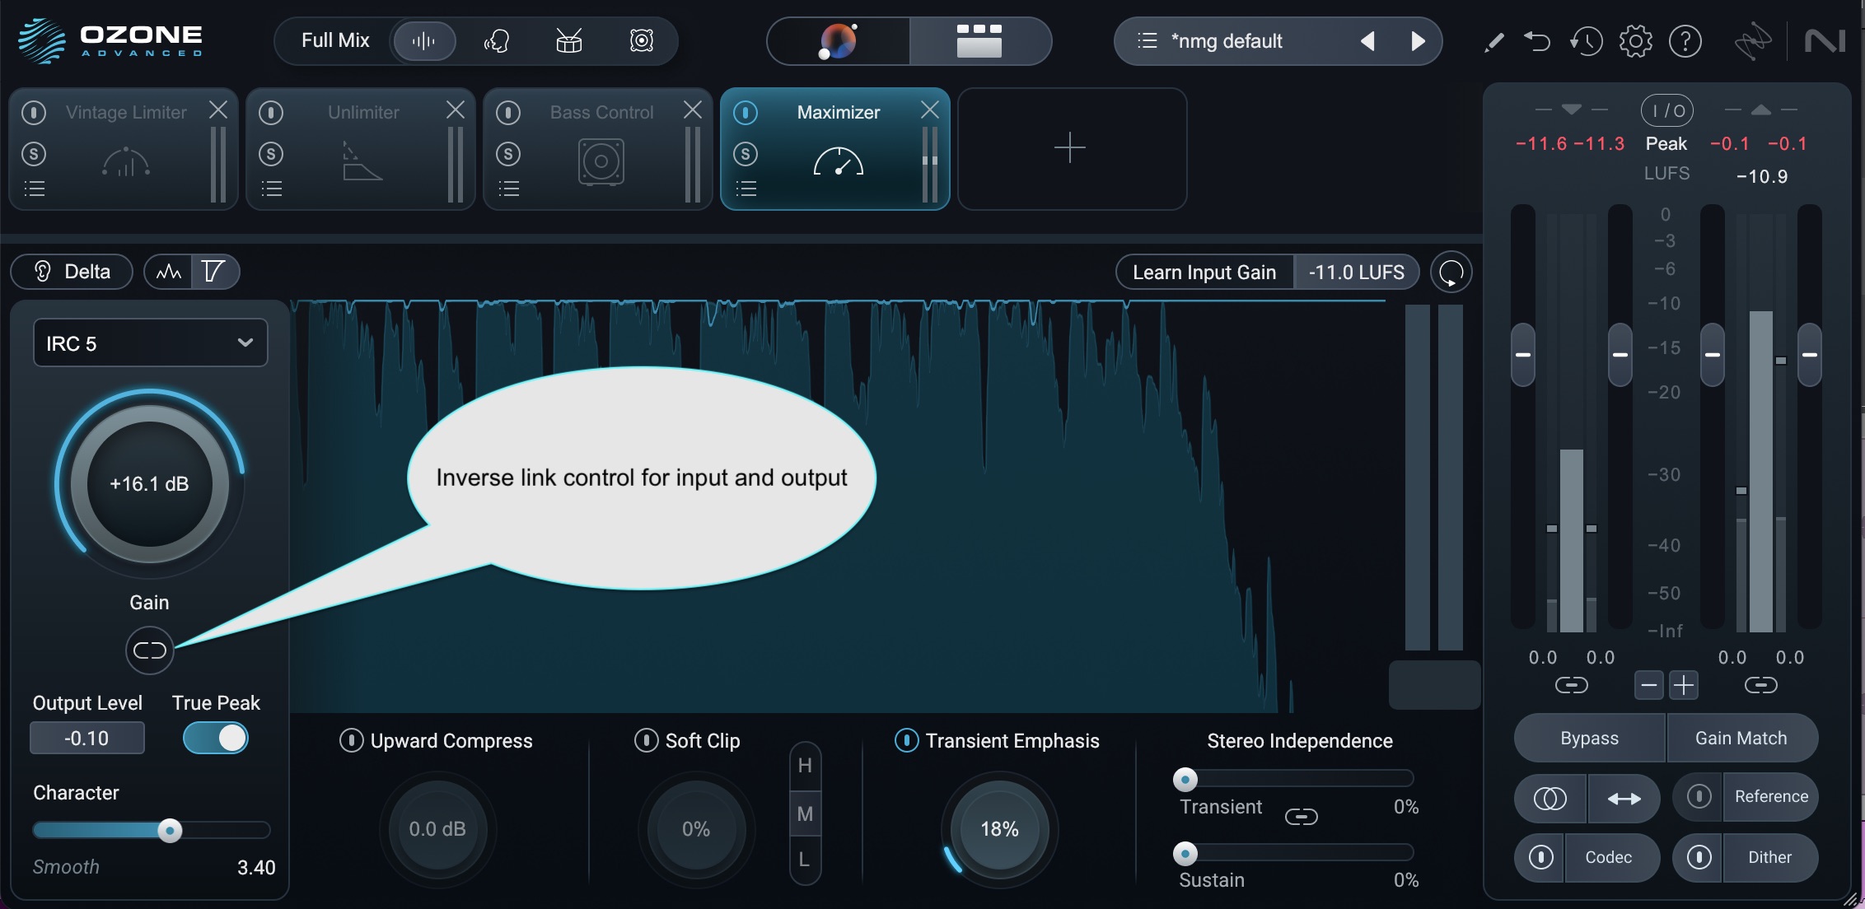Image resolution: width=1865 pixels, height=909 pixels.
Task: Enable Delta listening
Action: point(72,272)
